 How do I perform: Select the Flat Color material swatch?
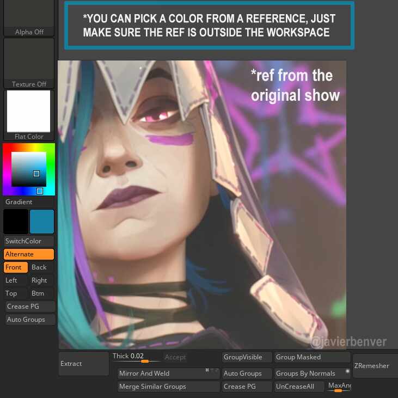(x=29, y=115)
